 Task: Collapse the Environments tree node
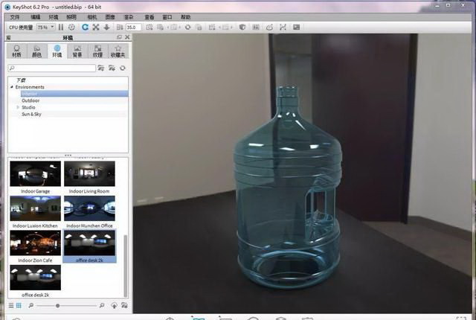[12, 87]
